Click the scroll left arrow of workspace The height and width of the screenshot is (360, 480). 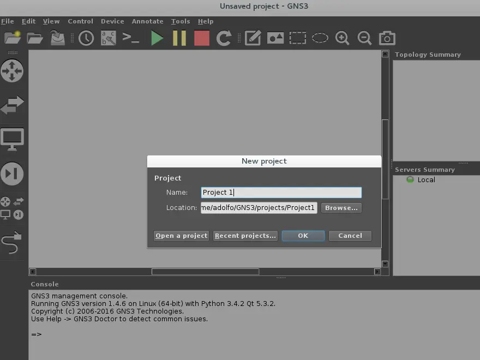(x=33, y=272)
